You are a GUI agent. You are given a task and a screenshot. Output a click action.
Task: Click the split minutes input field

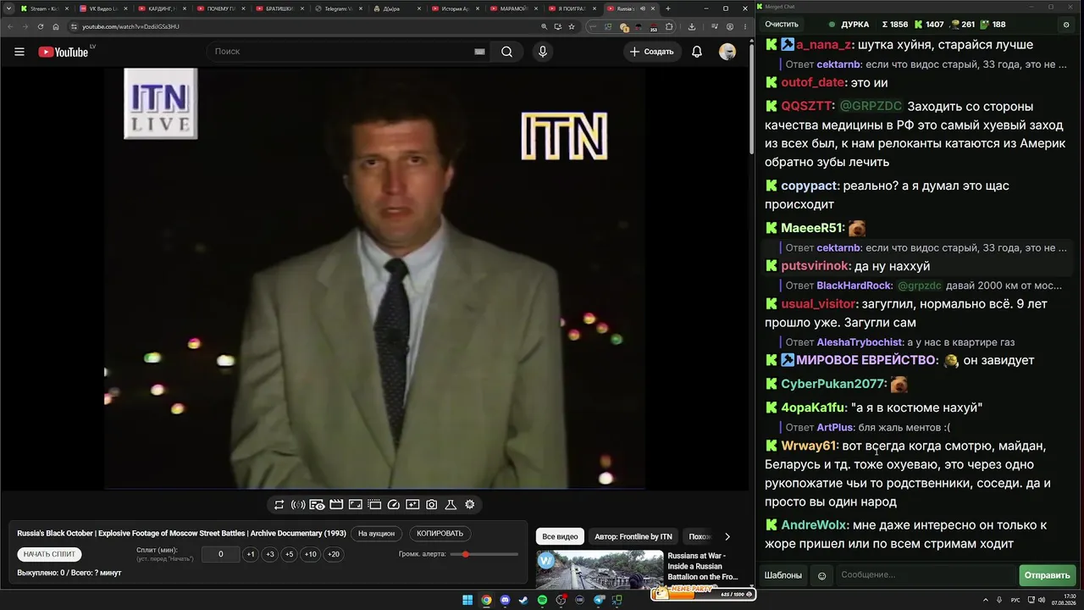point(220,554)
